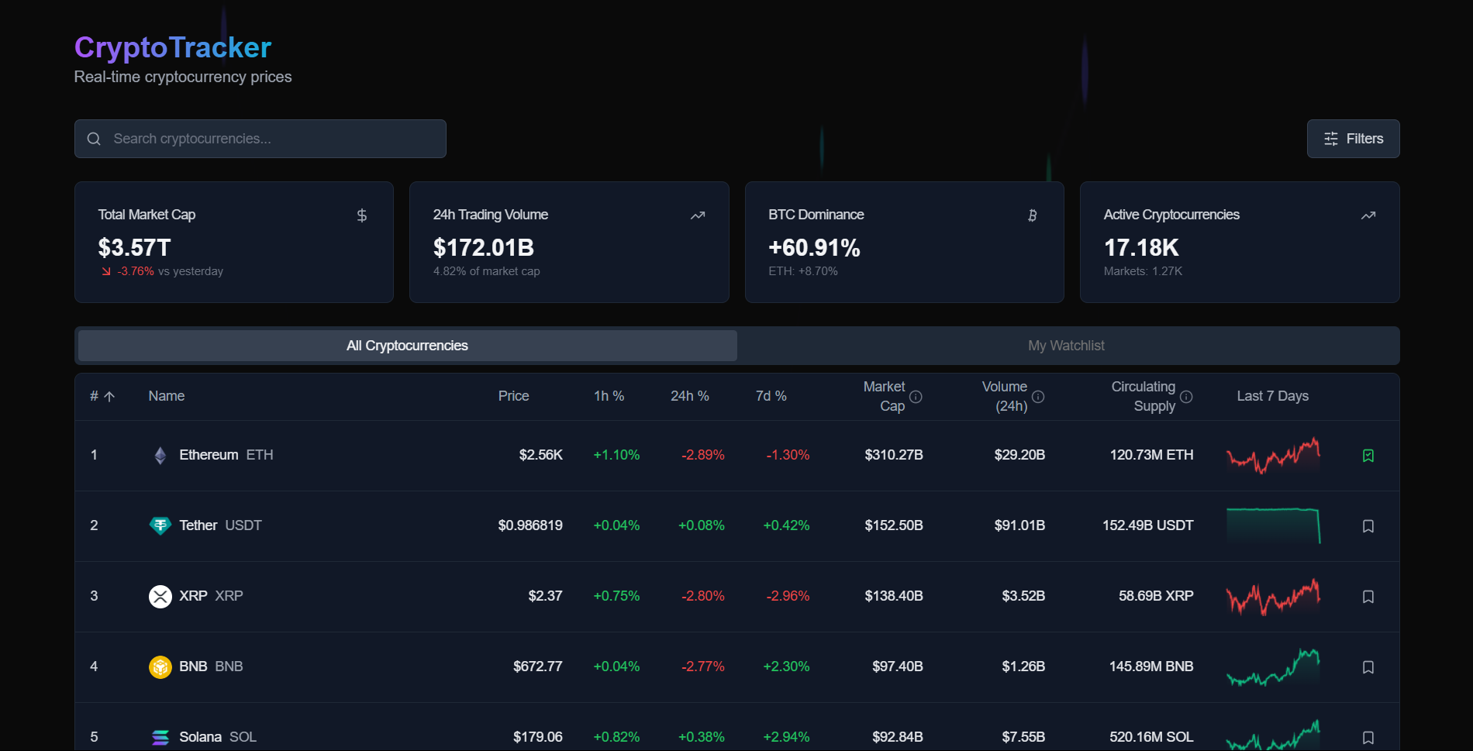Screen dimensions: 1473x751
Task: Click the ETH: +8.70% subtext
Action: coord(803,271)
